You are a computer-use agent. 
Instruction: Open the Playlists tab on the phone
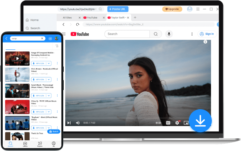point(40,144)
